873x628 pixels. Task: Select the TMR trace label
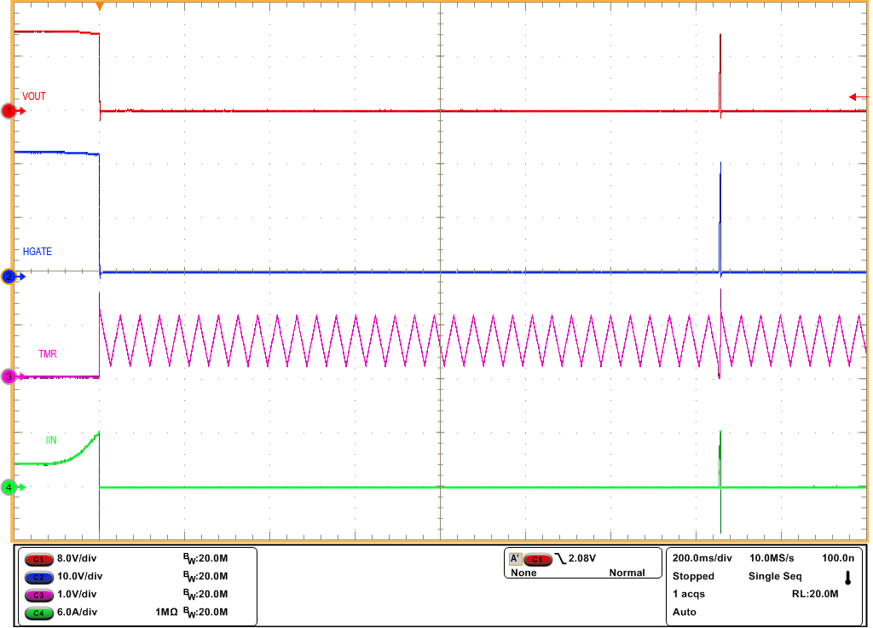coord(47,355)
